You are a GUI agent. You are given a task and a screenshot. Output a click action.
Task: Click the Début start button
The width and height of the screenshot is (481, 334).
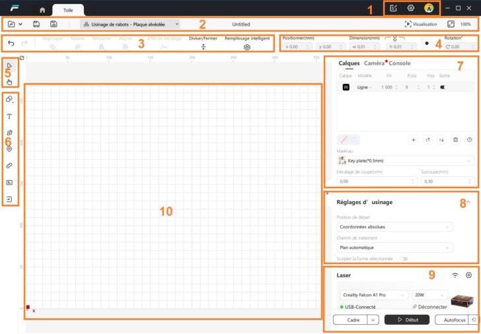(x=407, y=319)
